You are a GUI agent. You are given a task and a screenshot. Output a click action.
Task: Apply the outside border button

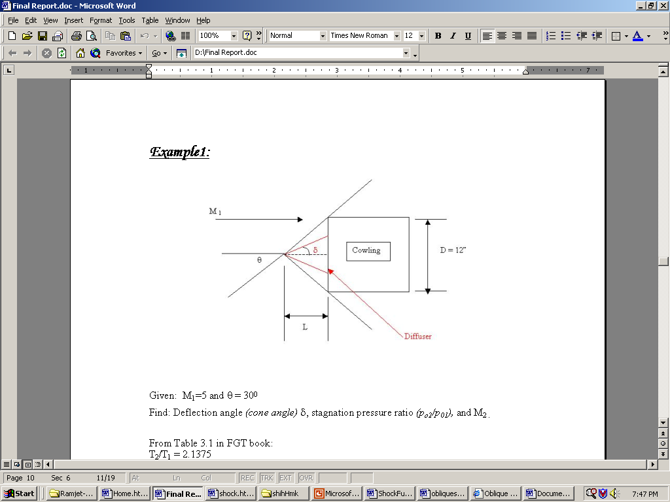click(616, 36)
